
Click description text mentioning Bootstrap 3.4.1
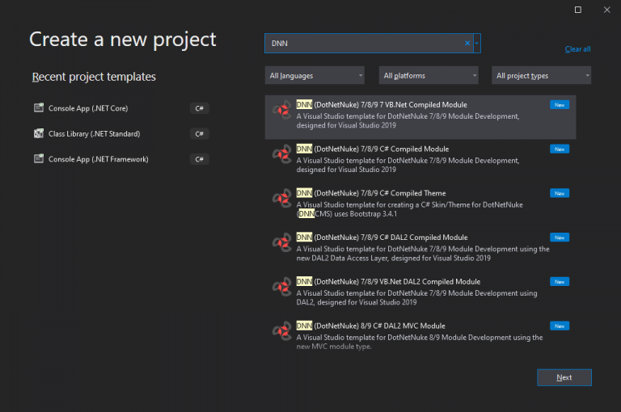[409, 209]
